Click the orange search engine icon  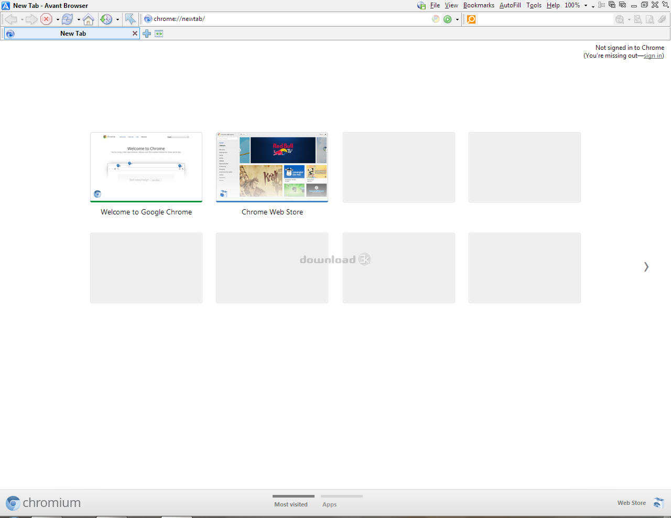click(x=471, y=19)
